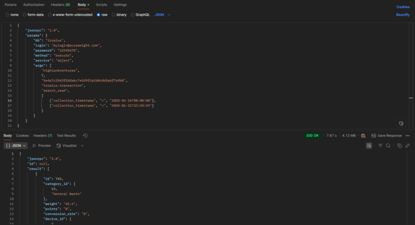Screen dimensions: 415x225
Task: Click the response link chain icon
Action: tap(407, 146)
